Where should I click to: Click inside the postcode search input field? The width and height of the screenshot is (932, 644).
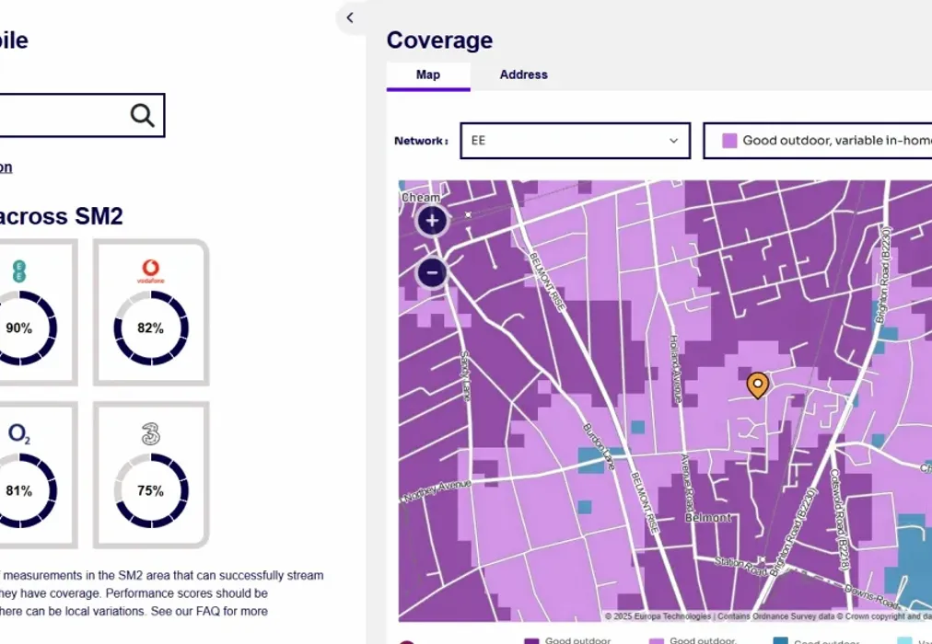tap(64, 115)
